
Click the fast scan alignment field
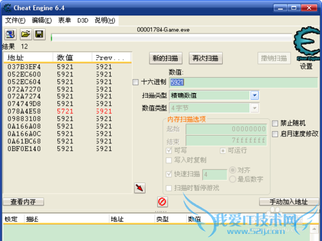(x=214, y=174)
